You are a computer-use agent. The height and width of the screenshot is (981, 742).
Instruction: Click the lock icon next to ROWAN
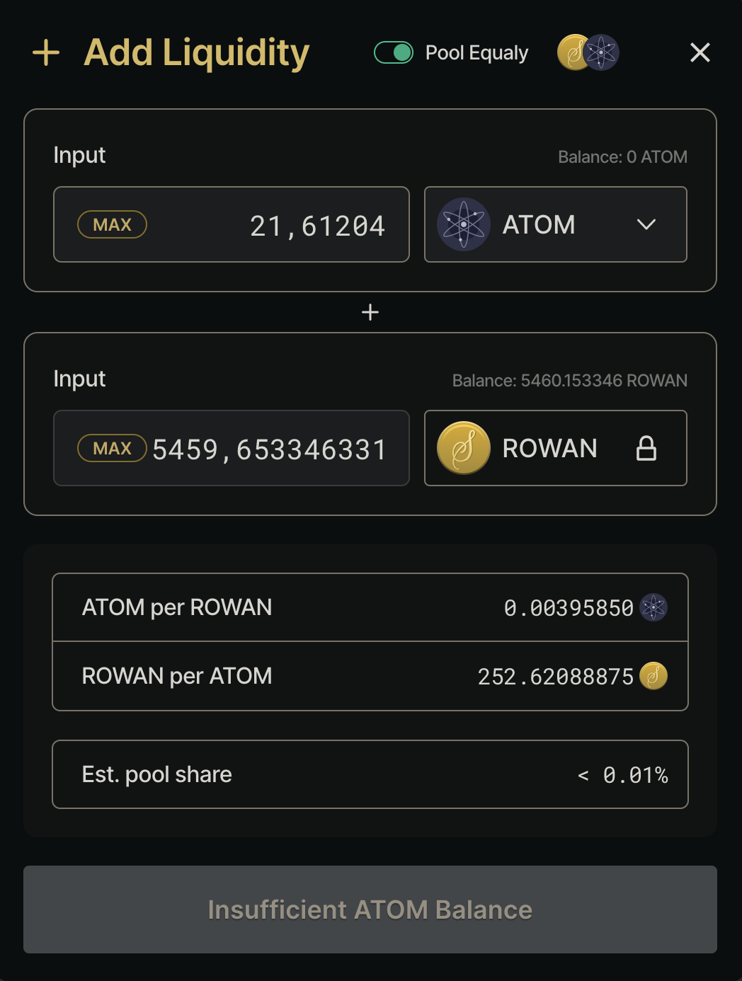[x=646, y=448]
